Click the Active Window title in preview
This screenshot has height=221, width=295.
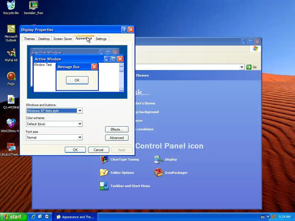[x=48, y=59]
